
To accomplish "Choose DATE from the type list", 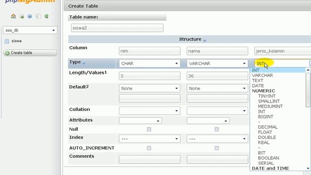I will [x=258, y=86].
